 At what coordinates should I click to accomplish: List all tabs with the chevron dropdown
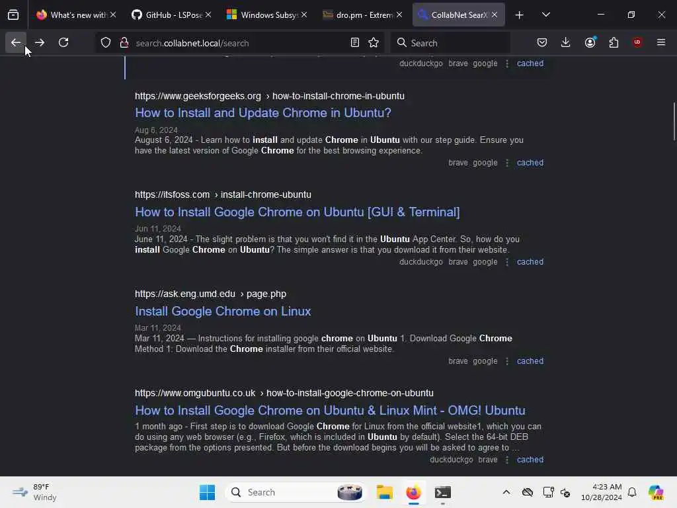click(x=545, y=15)
